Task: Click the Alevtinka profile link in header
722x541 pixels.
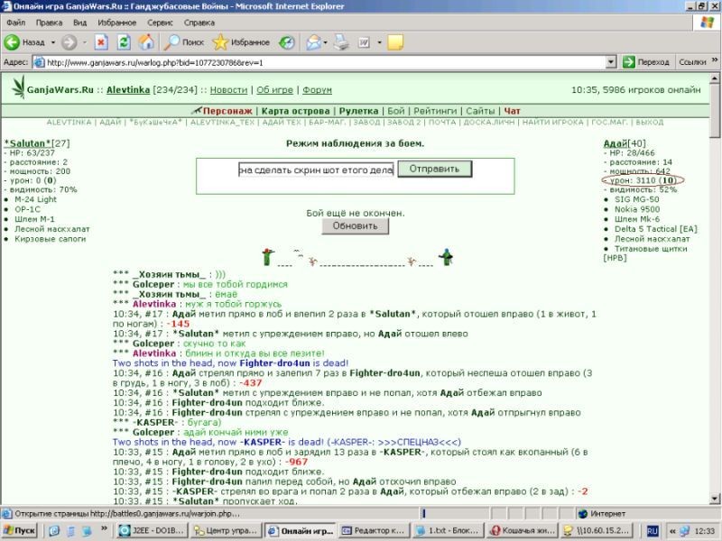Action: tap(128, 89)
